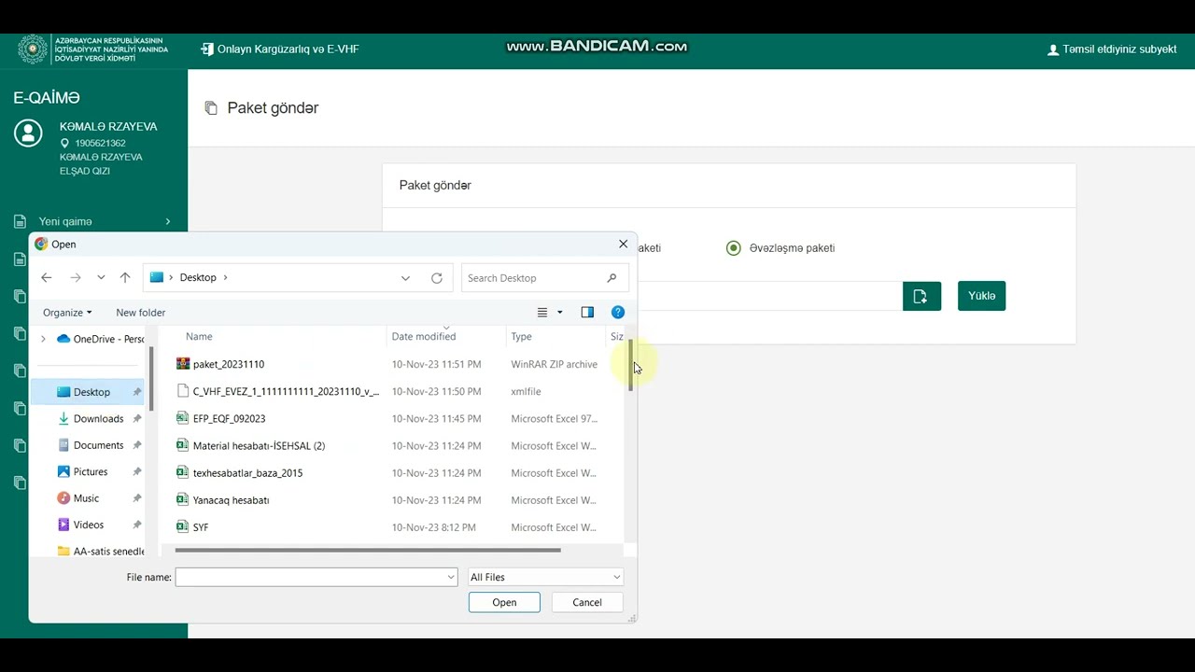Image resolution: width=1195 pixels, height=672 pixels.
Task: Click the blue Help icon
Action: pos(618,313)
